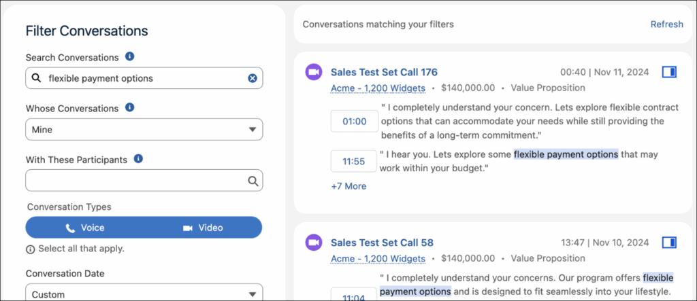Click the With These Participants input field
The width and height of the screenshot is (697, 301).
(x=135, y=181)
